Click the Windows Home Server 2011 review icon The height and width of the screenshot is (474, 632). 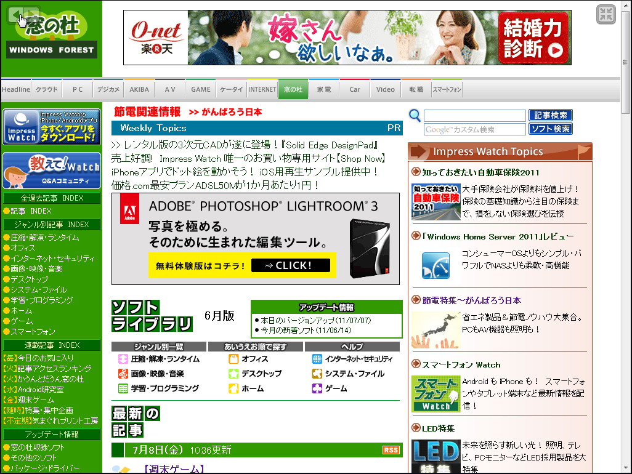tap(436, 265)
